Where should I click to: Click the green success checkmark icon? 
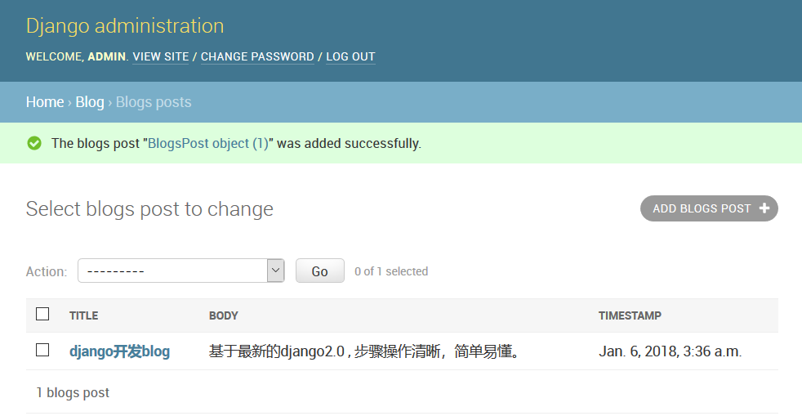pos(34,143)
